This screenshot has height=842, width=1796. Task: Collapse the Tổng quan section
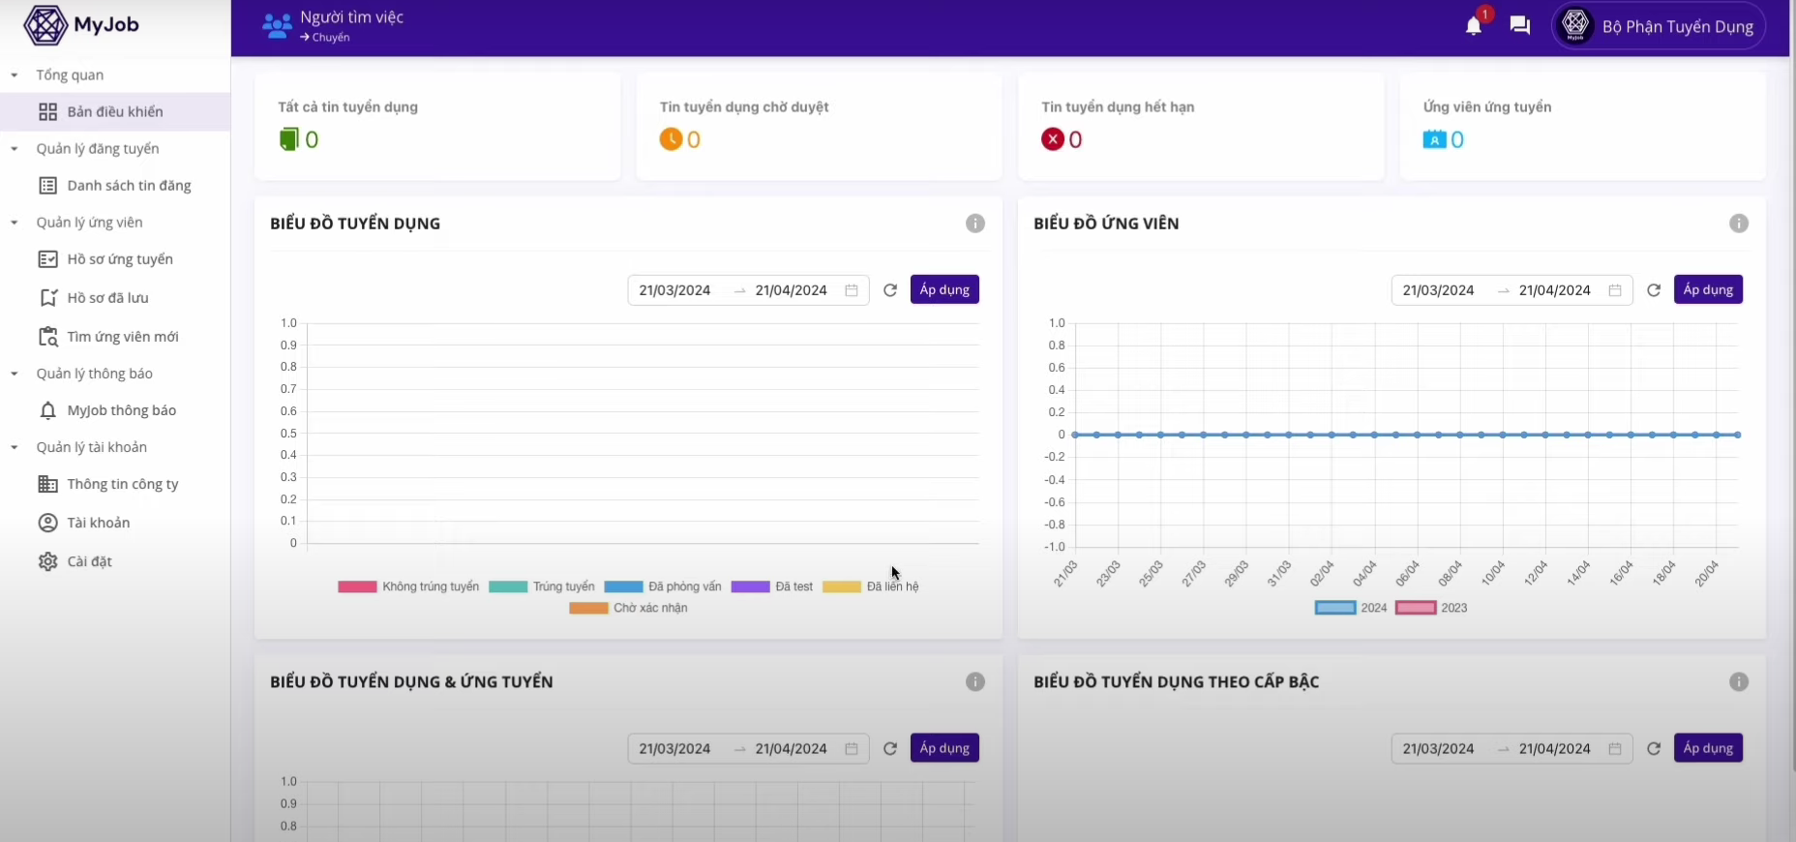tap(14, 75)
